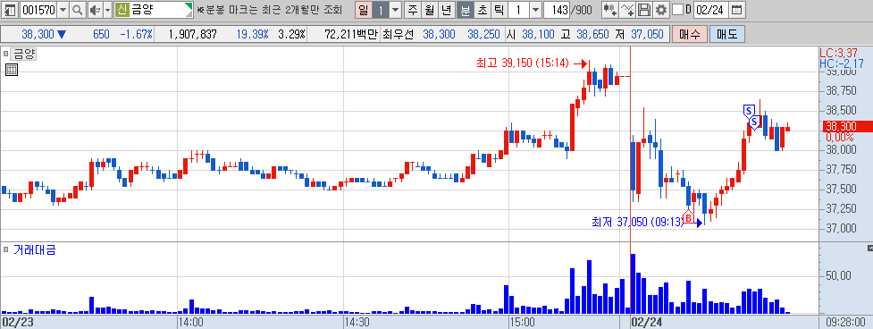Click the 최고 39,150 (15:14) label
873x329 pixels.
523,63
